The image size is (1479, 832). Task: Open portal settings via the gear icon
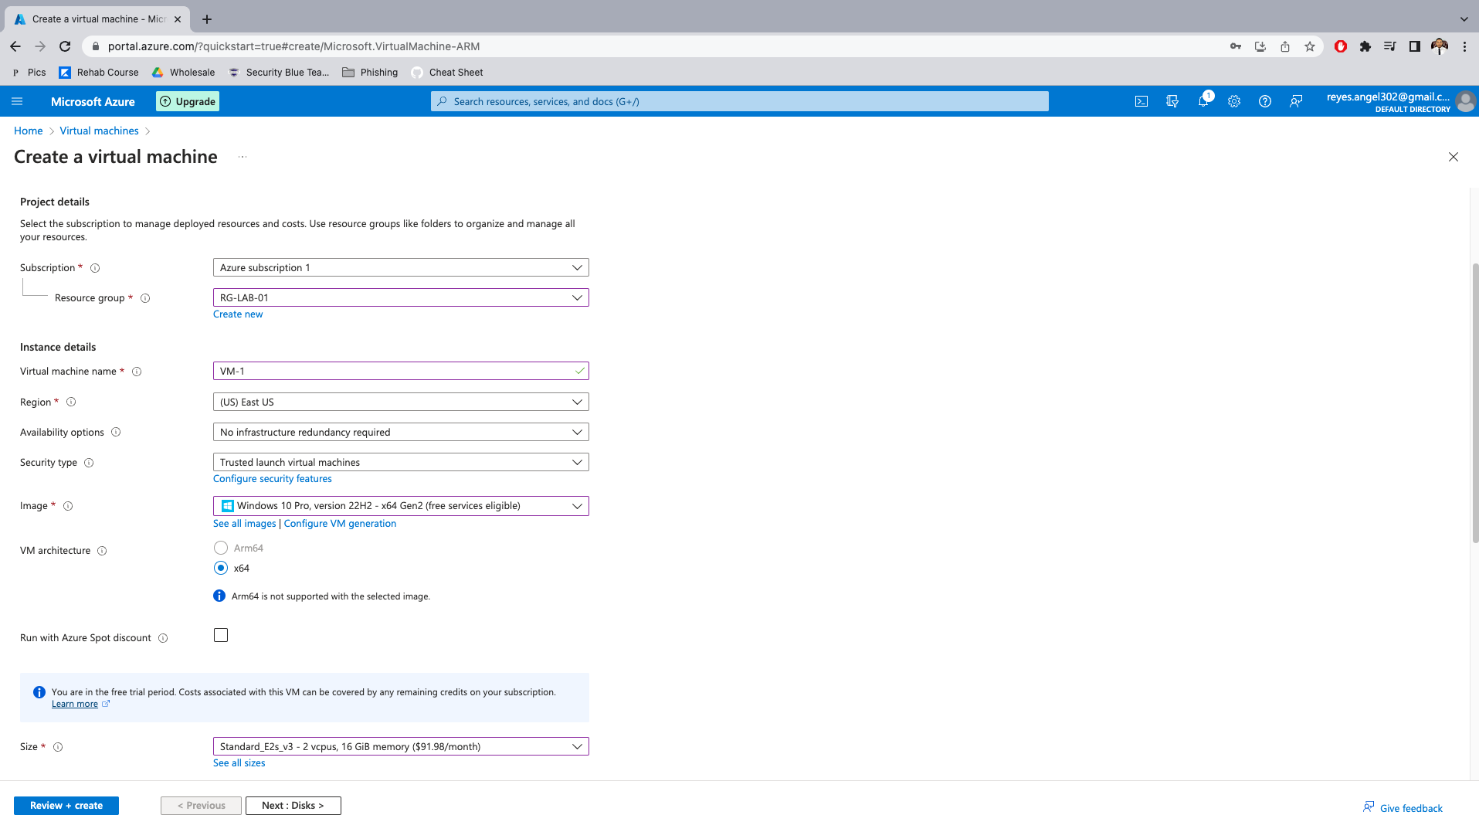pos(1233,101)
